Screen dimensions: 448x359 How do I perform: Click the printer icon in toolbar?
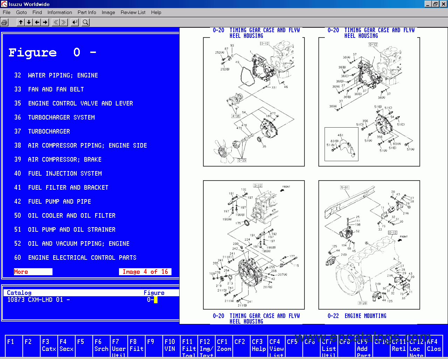[x=4, y=22]
